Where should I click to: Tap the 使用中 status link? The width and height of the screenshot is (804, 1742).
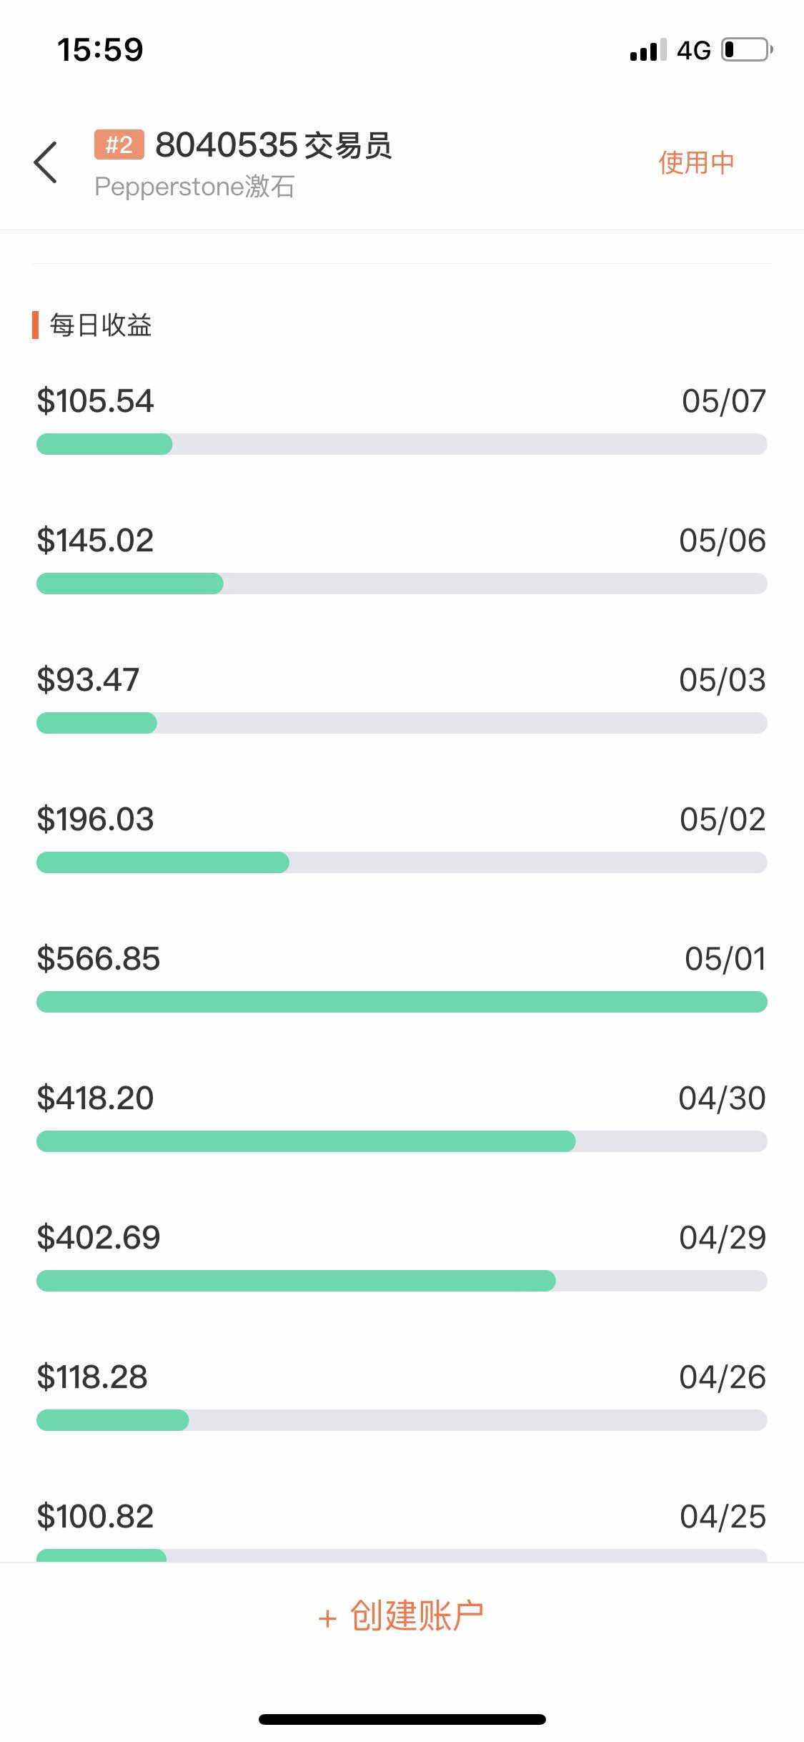696,163
